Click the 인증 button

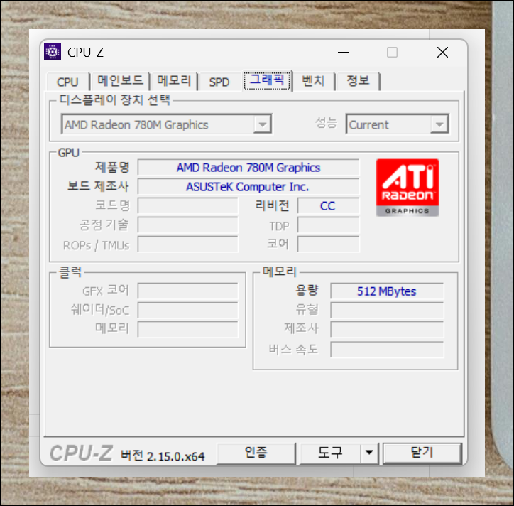point(256,453)
